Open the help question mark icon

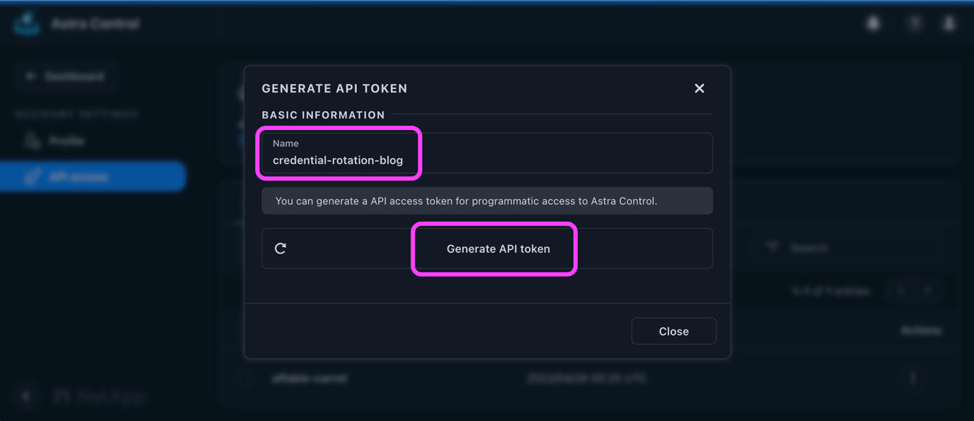click(x=915, y=23)
